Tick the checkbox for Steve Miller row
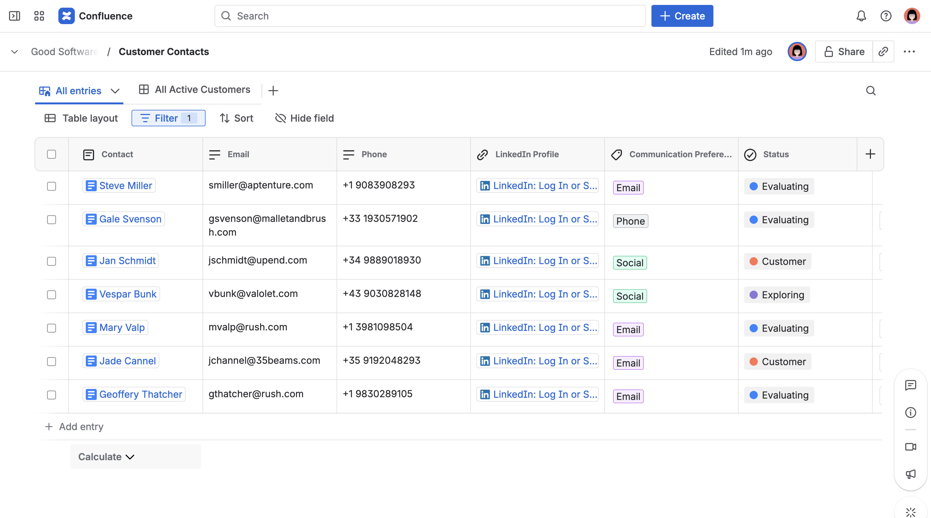The width and height of the screenshot is (931, 518). coord(52,186)
